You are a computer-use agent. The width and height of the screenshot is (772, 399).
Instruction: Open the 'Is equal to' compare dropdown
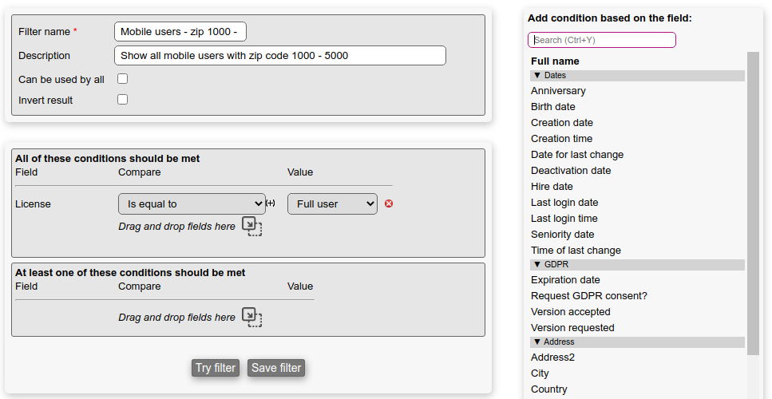tap(192, 204)
